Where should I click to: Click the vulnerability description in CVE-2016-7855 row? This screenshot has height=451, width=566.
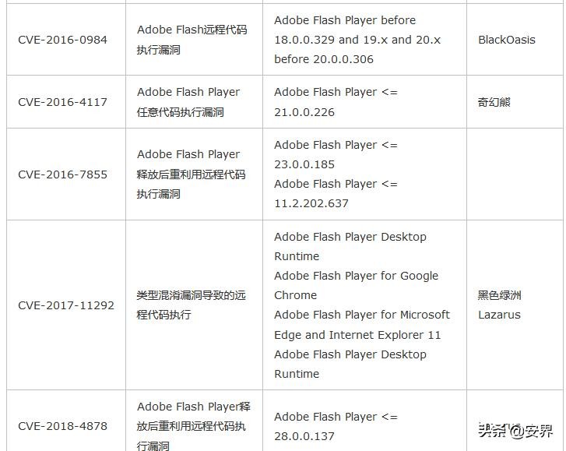(191, 174)
